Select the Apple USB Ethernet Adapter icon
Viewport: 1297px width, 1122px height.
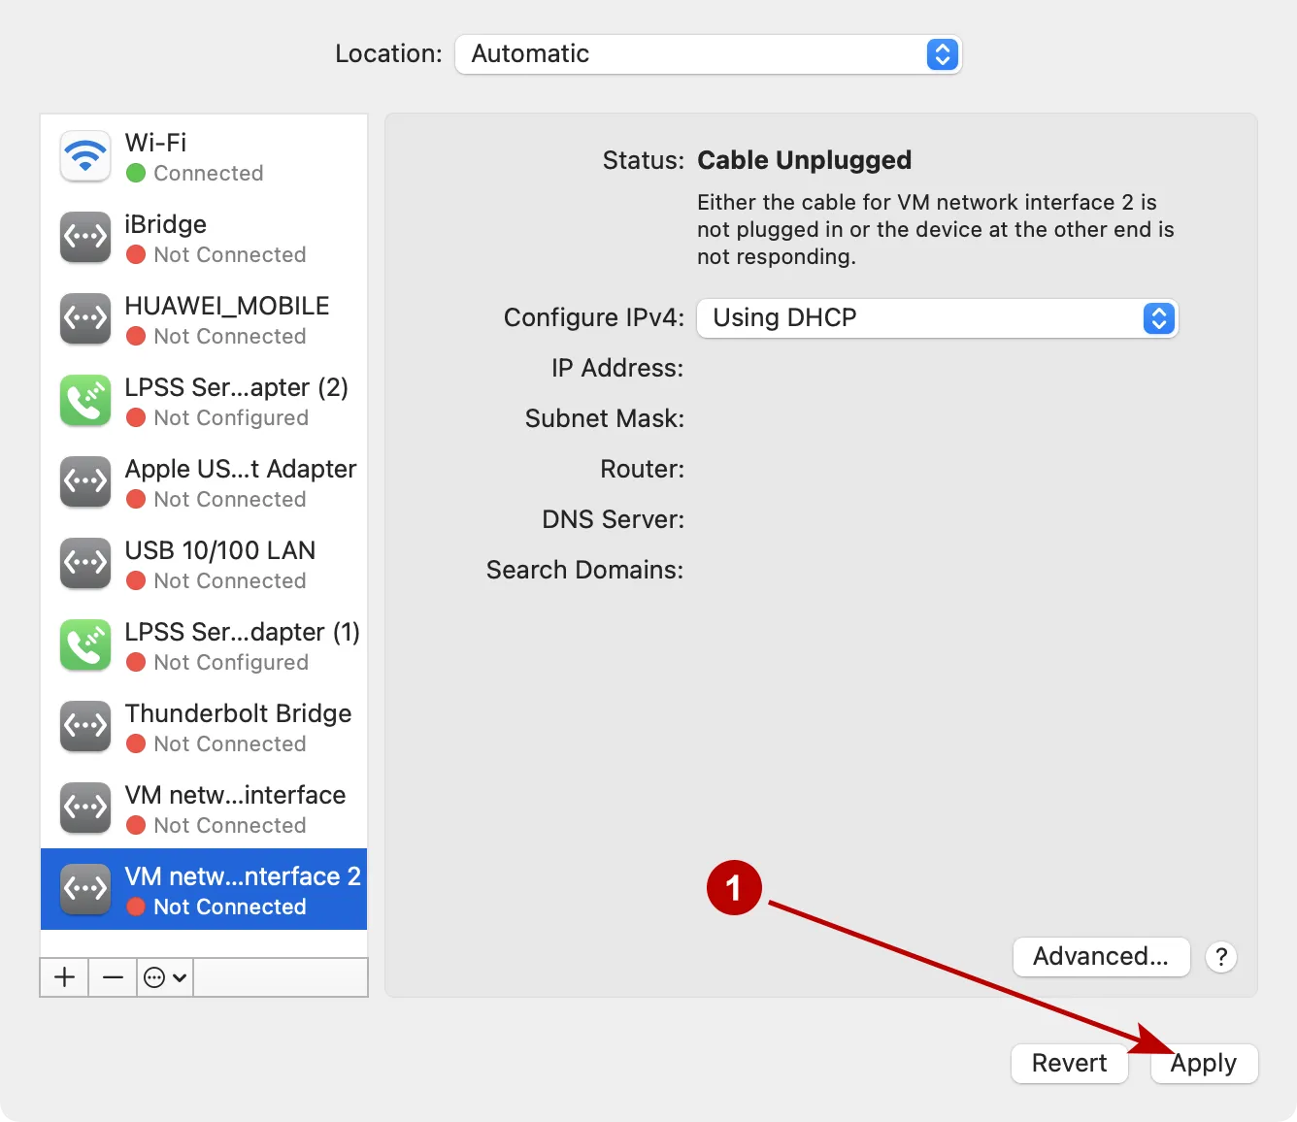[x=84, y=481]
